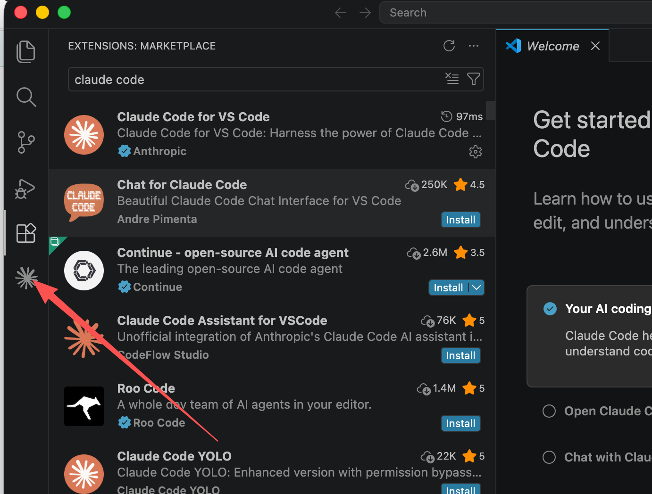Click the Roo Code kangaroo logo

[x=84, y=406]
